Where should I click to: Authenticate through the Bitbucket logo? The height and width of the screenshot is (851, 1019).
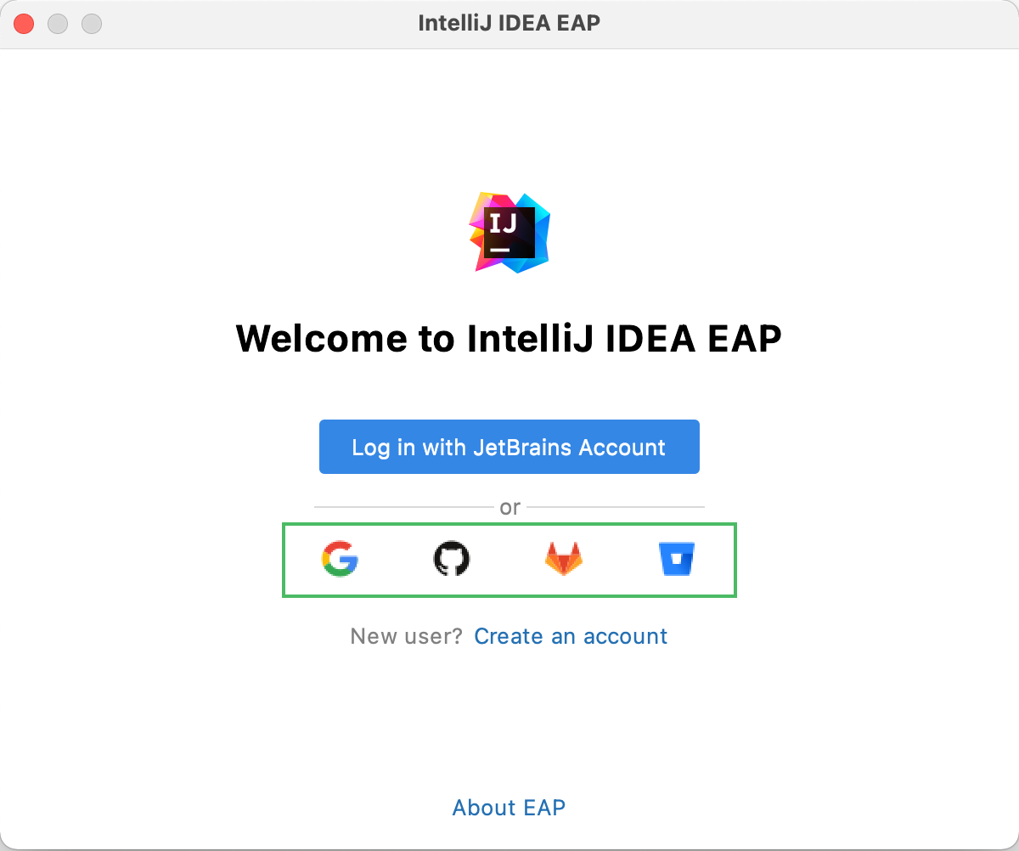click(x=677, y=559)
